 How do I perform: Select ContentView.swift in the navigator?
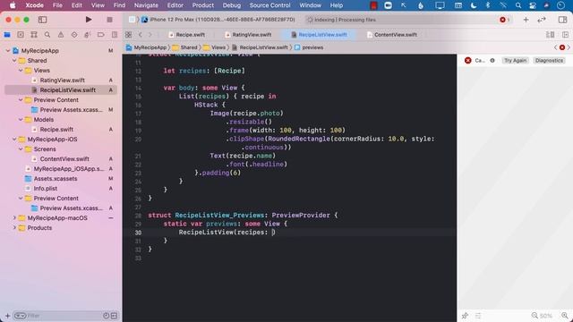64,159
